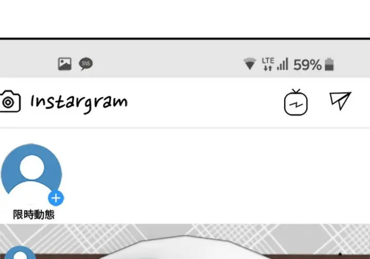The image size is (370, 259).
Task: Tap the post author's avatar on feed post
Action: pos(20,252)
